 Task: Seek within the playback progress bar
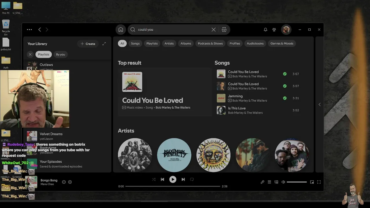pos(173,186)
